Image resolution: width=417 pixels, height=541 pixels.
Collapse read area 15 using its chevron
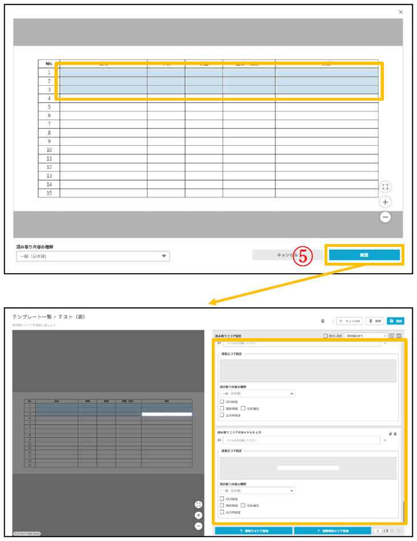pyautogui.click(x=386, y=440)
